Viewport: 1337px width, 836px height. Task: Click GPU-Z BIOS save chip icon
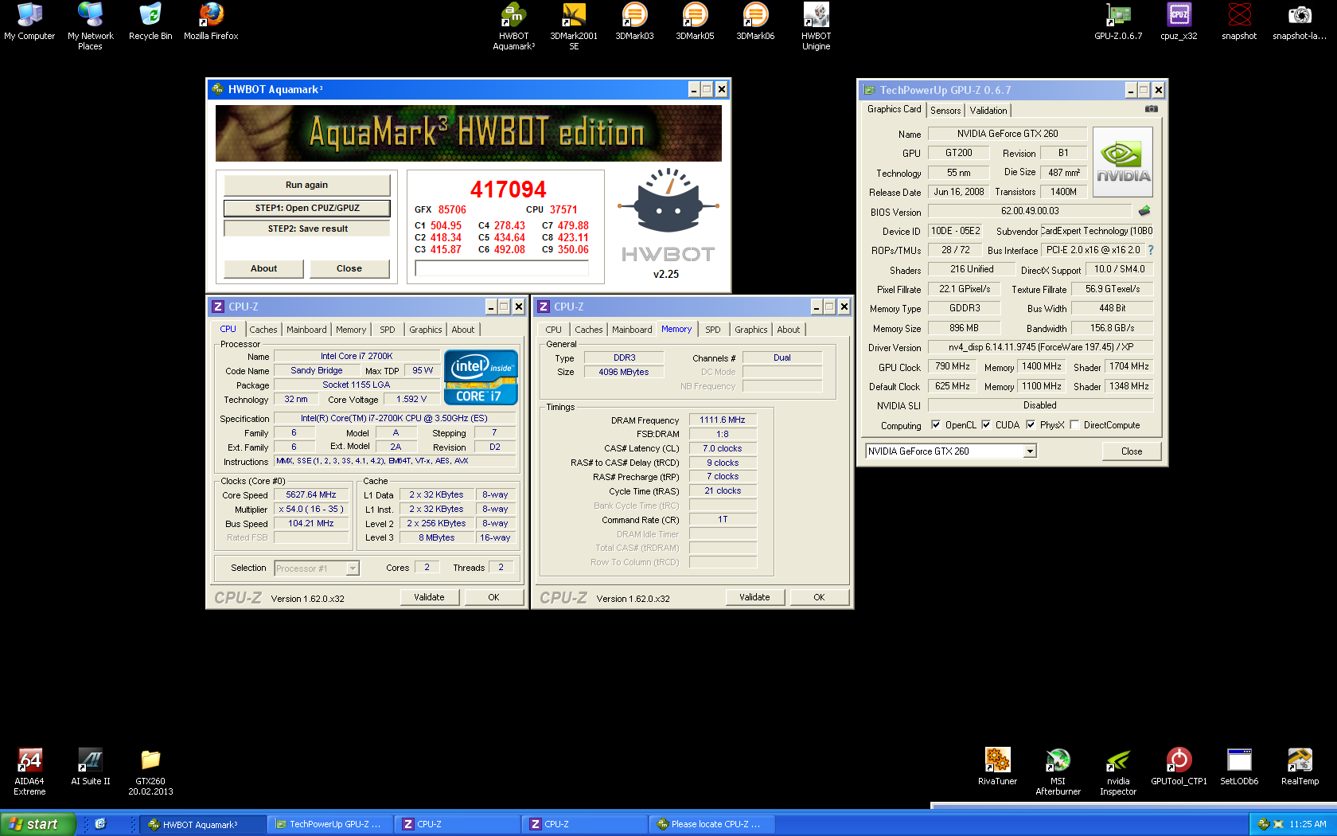pyautogui.click(x=1144, y=211)
